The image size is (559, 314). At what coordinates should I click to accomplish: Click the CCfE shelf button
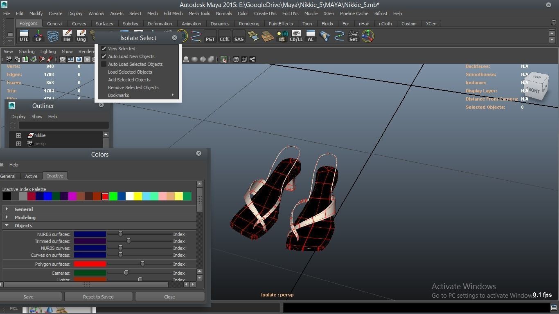[x=225, y=36]
